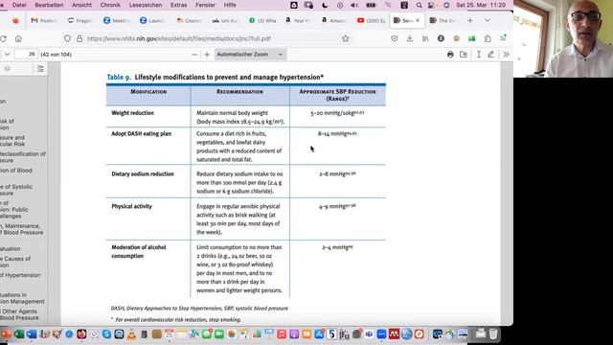Open the Chronik menu

(x=110, y=5)
